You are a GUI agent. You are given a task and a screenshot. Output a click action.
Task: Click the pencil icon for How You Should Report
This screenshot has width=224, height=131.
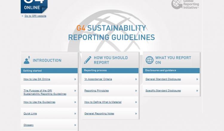click(x=88, y=60)
